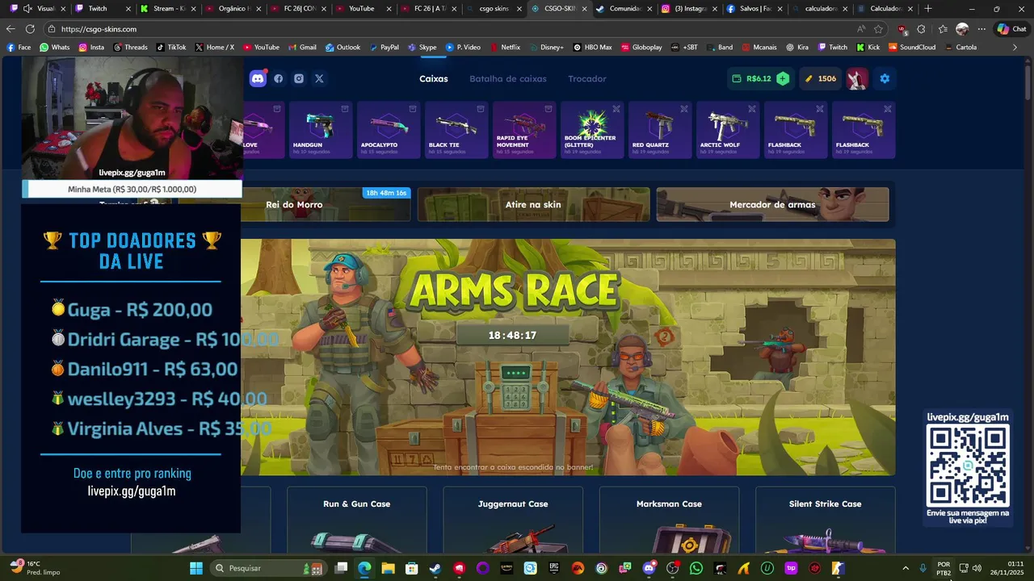Open the Juggernaut Case
This screenshot has width=1034, height=581.
point(513,520)
